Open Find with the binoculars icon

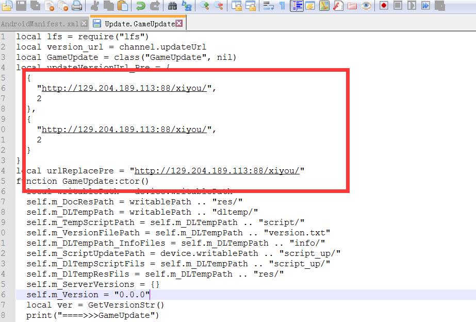tap(173, 6)
